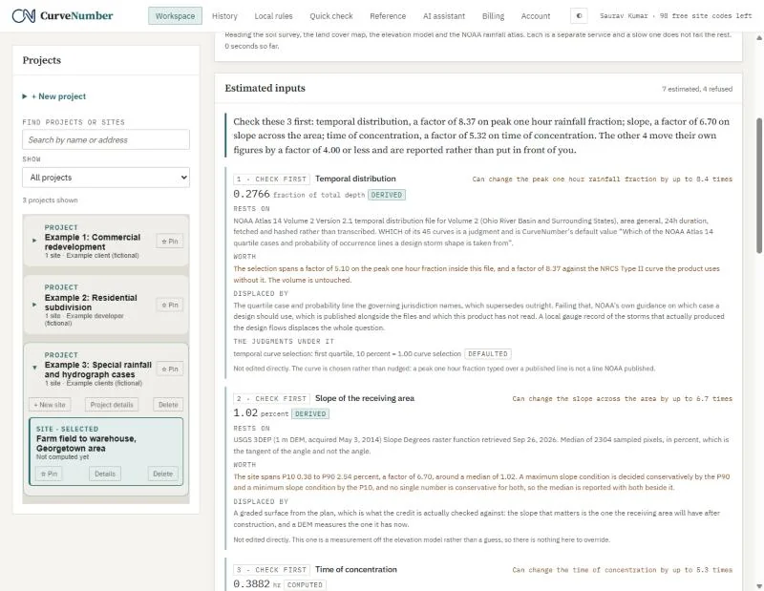The width and height of the screenshot is (764, 591).
Task: Open Project details for Example 3
Action: [x=112, y=405]
